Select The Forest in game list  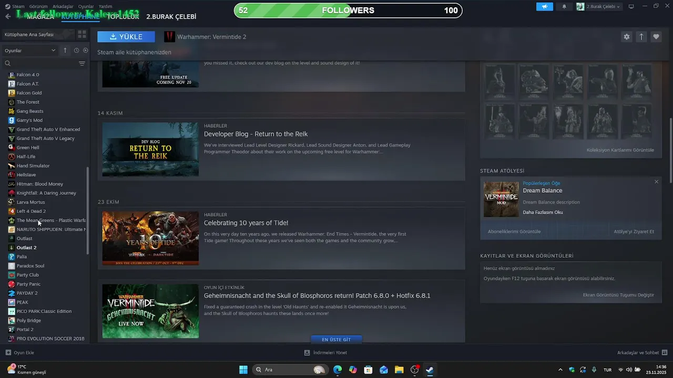28,102
